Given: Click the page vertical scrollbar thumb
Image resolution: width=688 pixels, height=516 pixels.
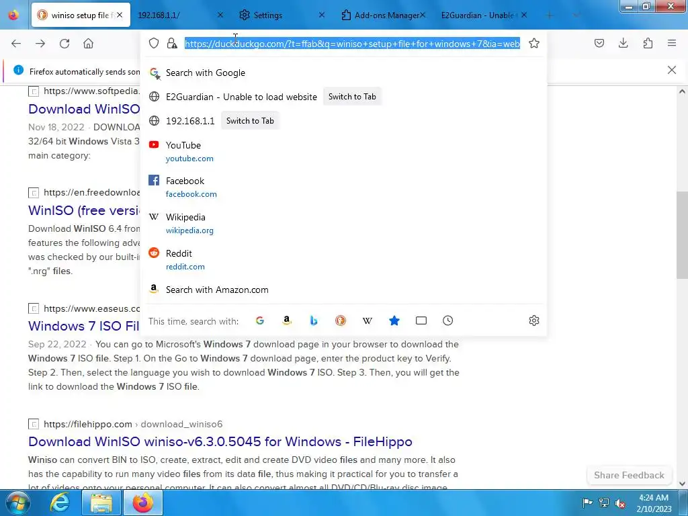Looking at the screenshot, I should (682, 234).
